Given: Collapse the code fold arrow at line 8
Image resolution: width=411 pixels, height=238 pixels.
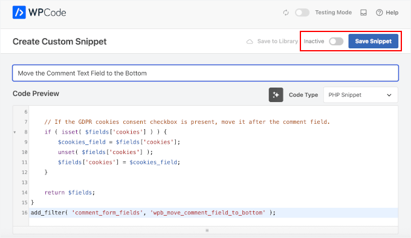Looking at the screenshot, I should click(15, 132).
